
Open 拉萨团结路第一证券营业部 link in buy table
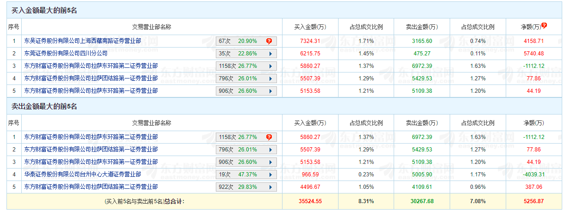coord(91,78)
